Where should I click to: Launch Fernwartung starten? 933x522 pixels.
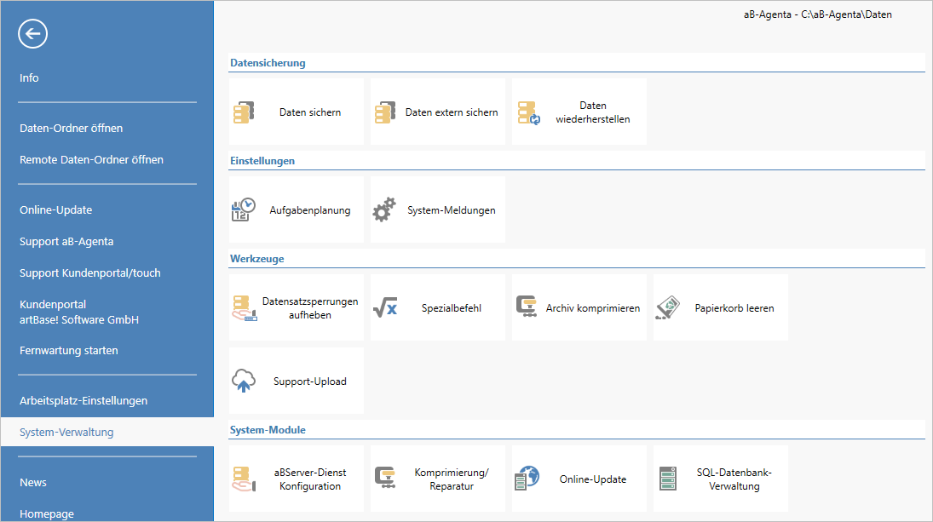[x=69, y=350]
